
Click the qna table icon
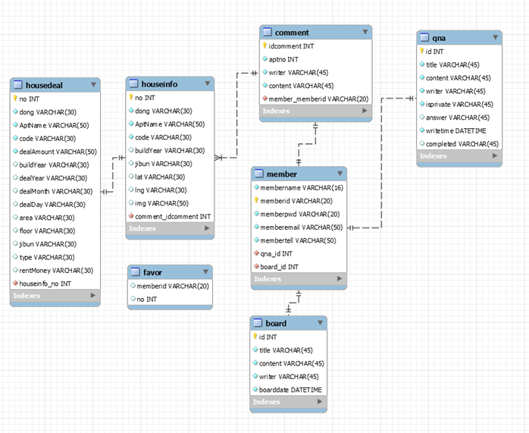pyautogui.click(x=424, y=37)
